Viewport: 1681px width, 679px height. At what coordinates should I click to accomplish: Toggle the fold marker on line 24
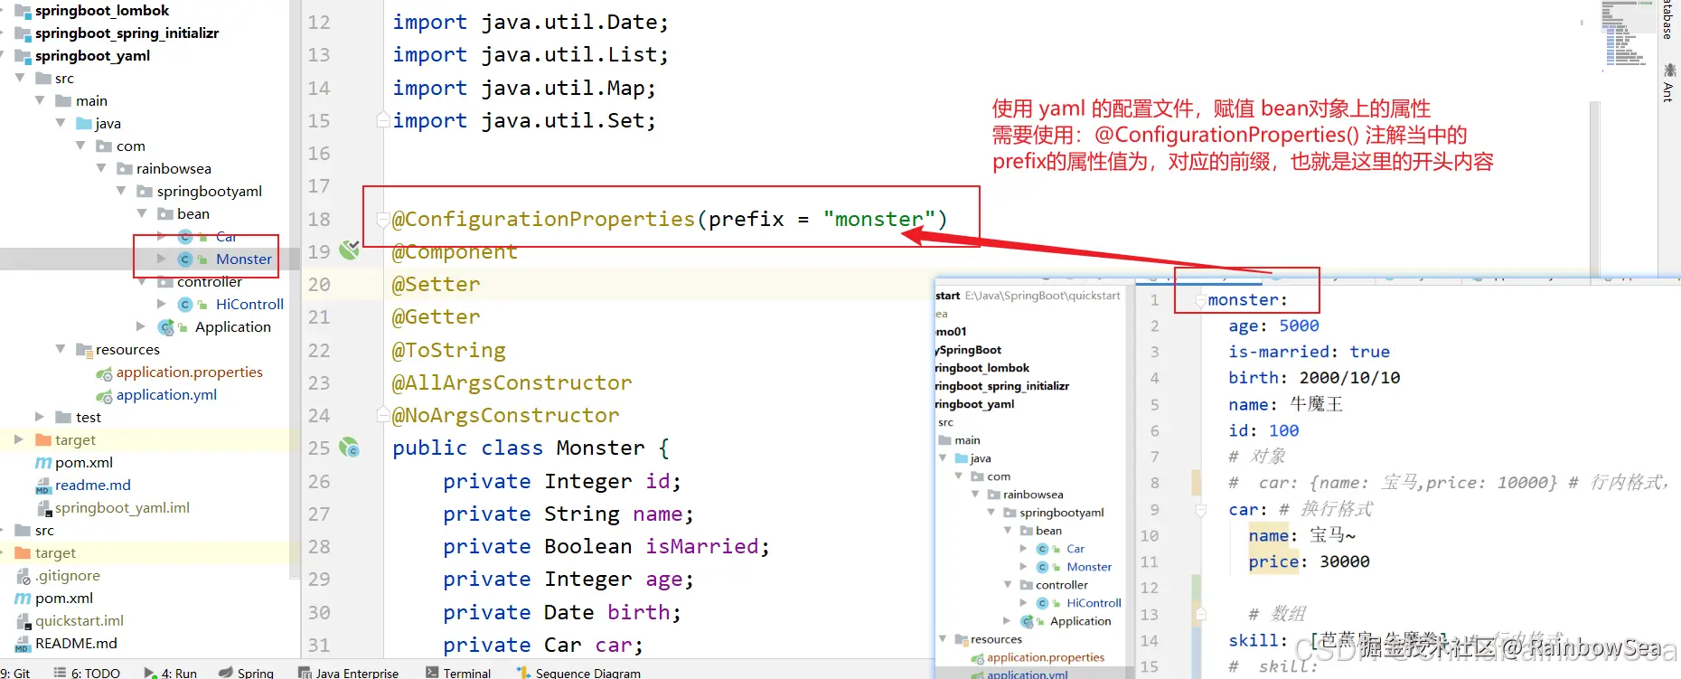coord(383,415)
